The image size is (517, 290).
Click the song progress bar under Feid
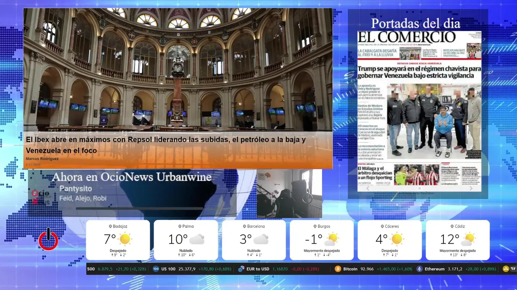tap(140, 208)
